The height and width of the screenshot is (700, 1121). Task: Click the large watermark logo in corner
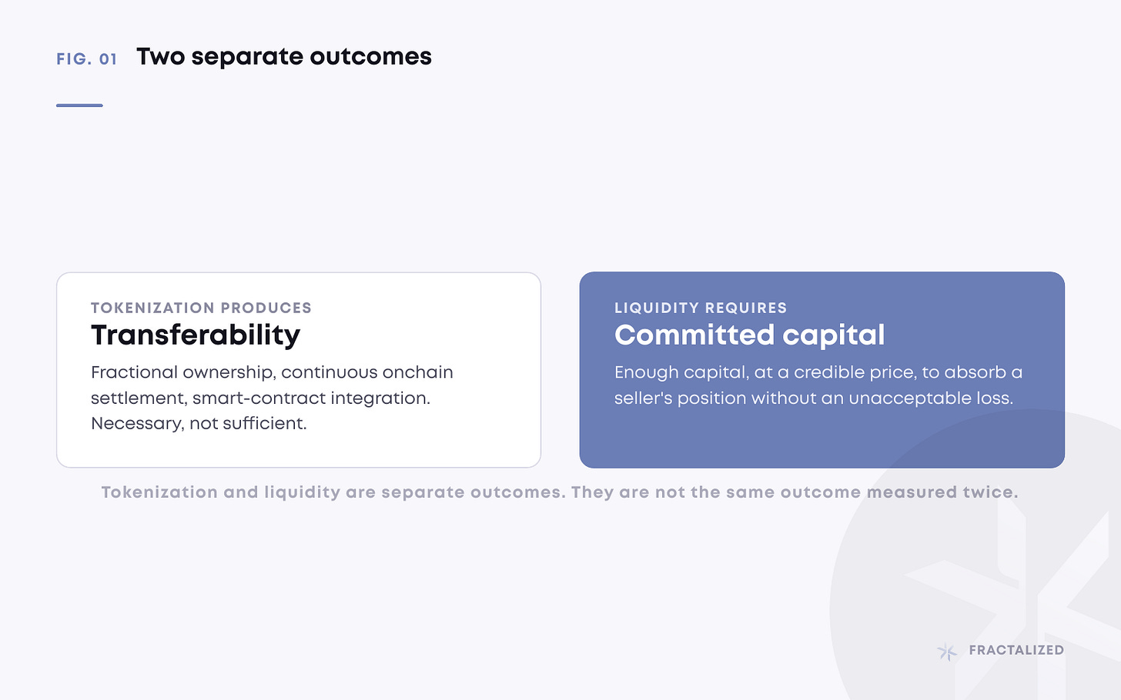[975, 554]
